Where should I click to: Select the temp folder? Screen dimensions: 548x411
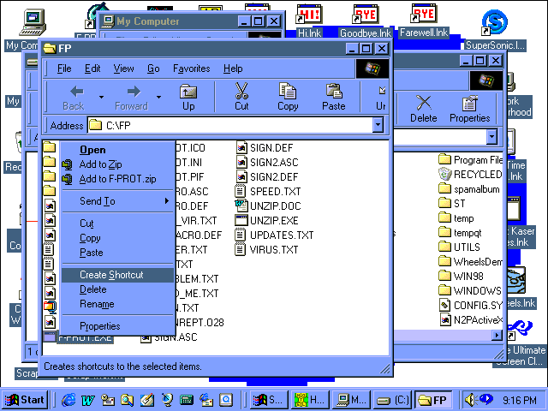(x=456, y=218)
